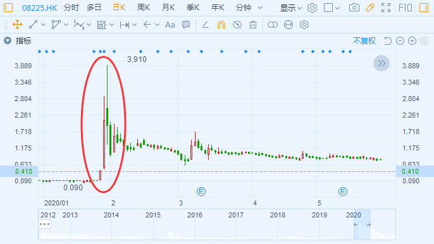The height and width of the screenshot is (244, 434).
Task: Select the arrow annotation tool
Action: click(x=147, y=25)
